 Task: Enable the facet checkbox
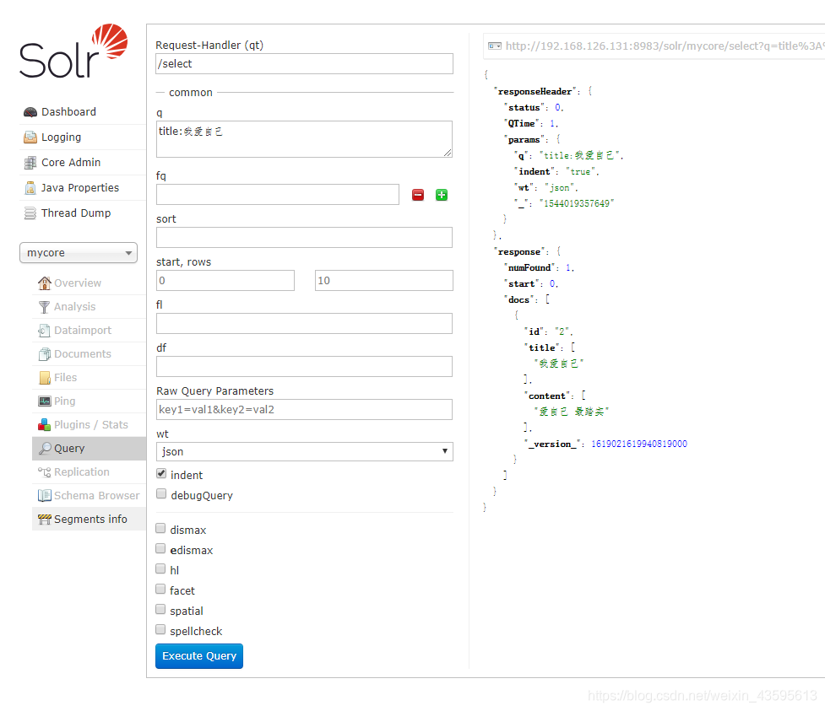click(160, 589)
